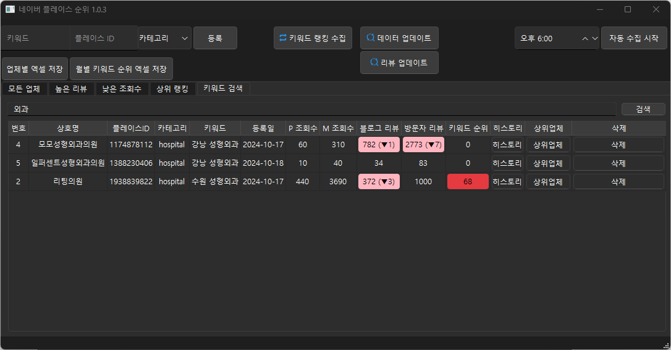Open the 카테고리 dropdown

pos(164,38)
